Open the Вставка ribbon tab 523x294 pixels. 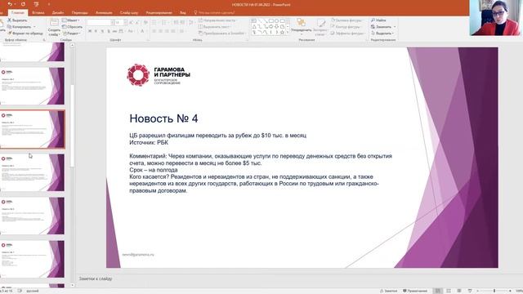tap(38, 13)
